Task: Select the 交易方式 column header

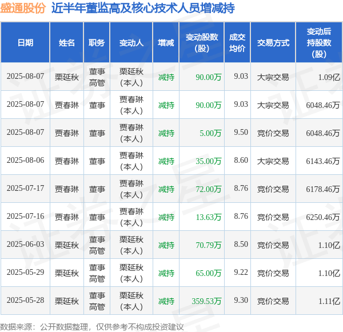Action: (x=273, y=43)
